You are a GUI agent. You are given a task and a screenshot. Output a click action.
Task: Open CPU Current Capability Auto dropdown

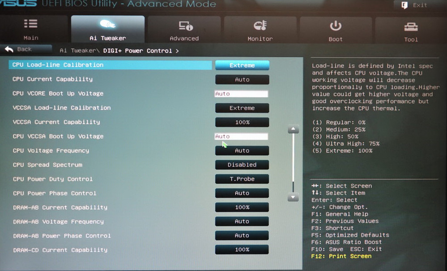pyautogui.click(x=242, y=80)
